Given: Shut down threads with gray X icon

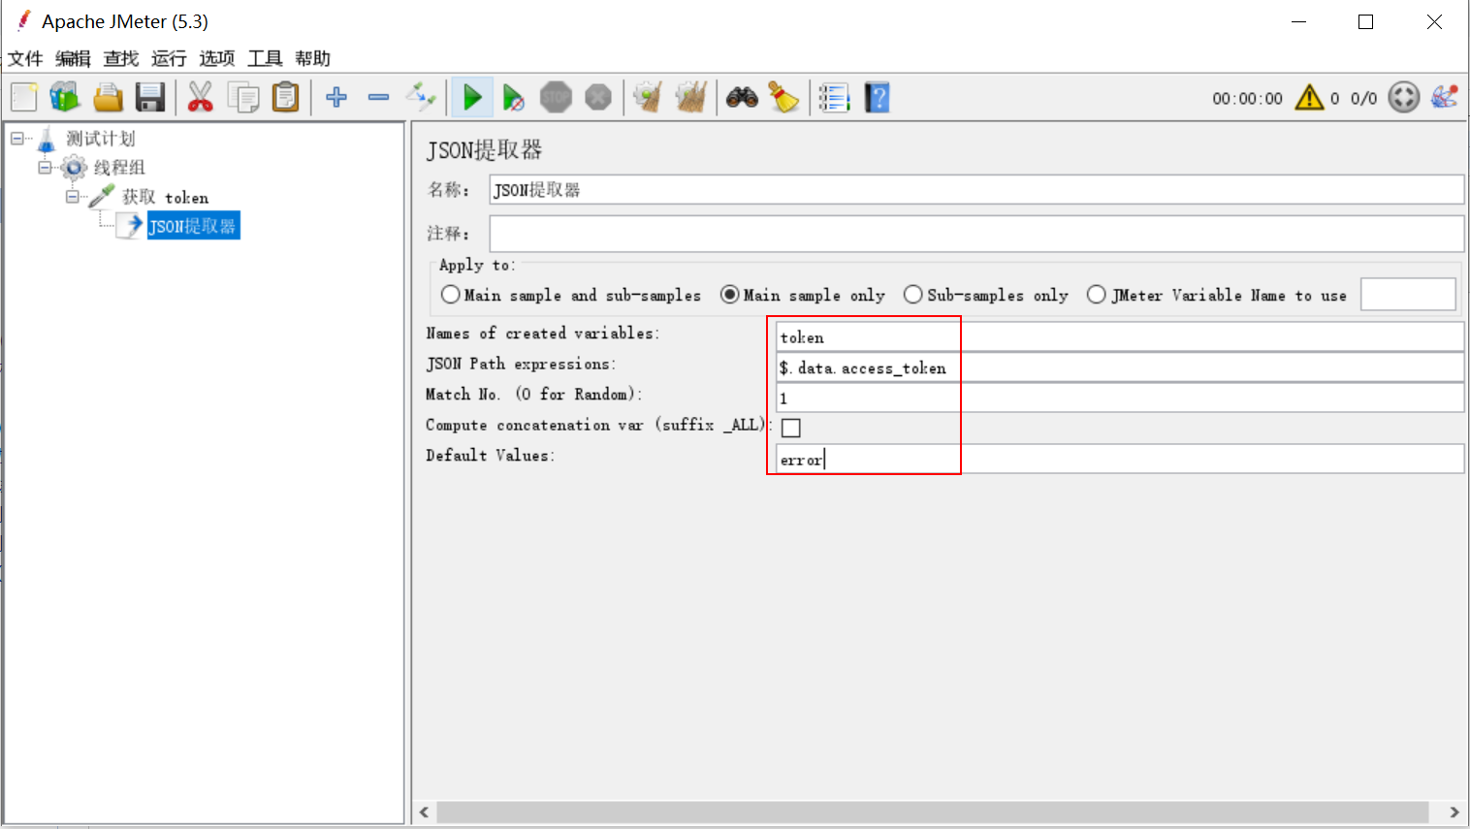Looking at the screenshot, I should tap(598, 97).
